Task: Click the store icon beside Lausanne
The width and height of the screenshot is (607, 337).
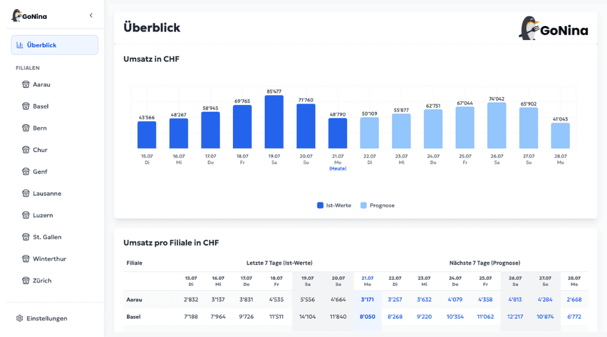Action: [x=25, y=193]
